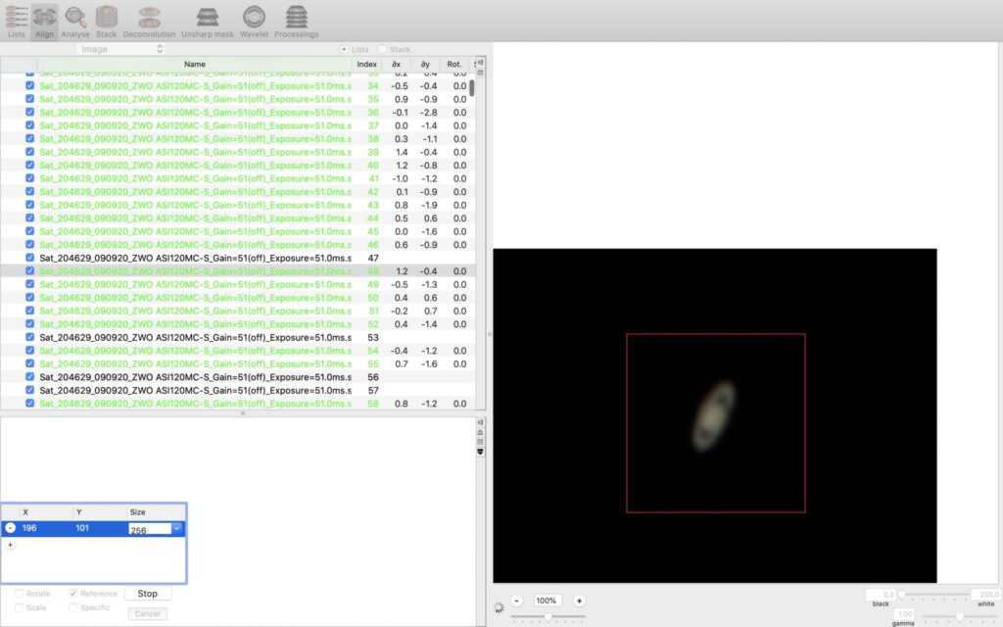1003x627 pixels.
Task: Open the Processings tool
Action: (x=296, y=22)
